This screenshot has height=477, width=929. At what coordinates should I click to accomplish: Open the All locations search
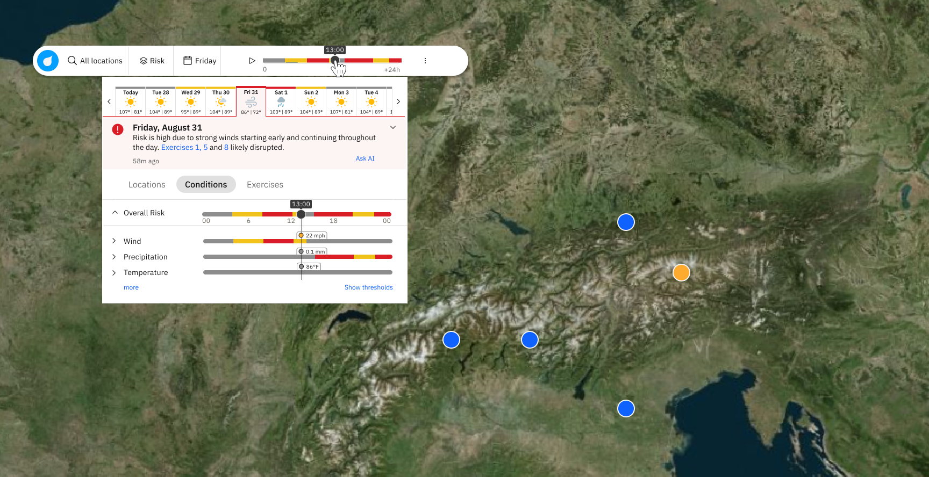click(x=95, y=61)
